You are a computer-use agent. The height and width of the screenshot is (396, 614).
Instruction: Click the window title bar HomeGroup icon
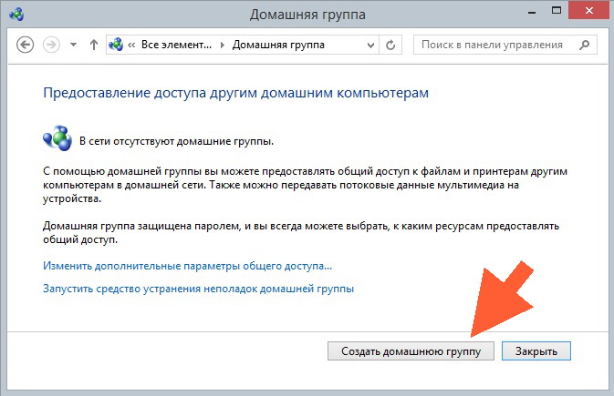[16, 15]
